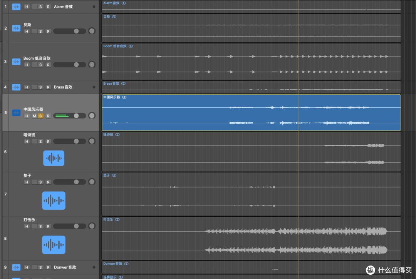416x279 pixels.
Task: Toggle Hide (H) on Brass 音效 track
Action: [27, 87]
